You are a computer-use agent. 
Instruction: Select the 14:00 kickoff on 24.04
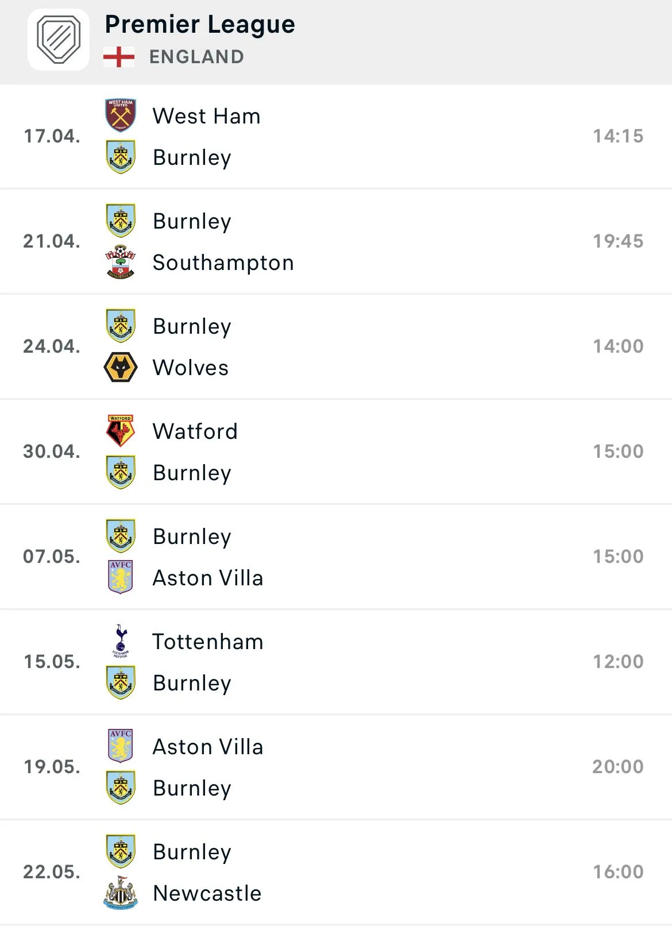point(618,346)
